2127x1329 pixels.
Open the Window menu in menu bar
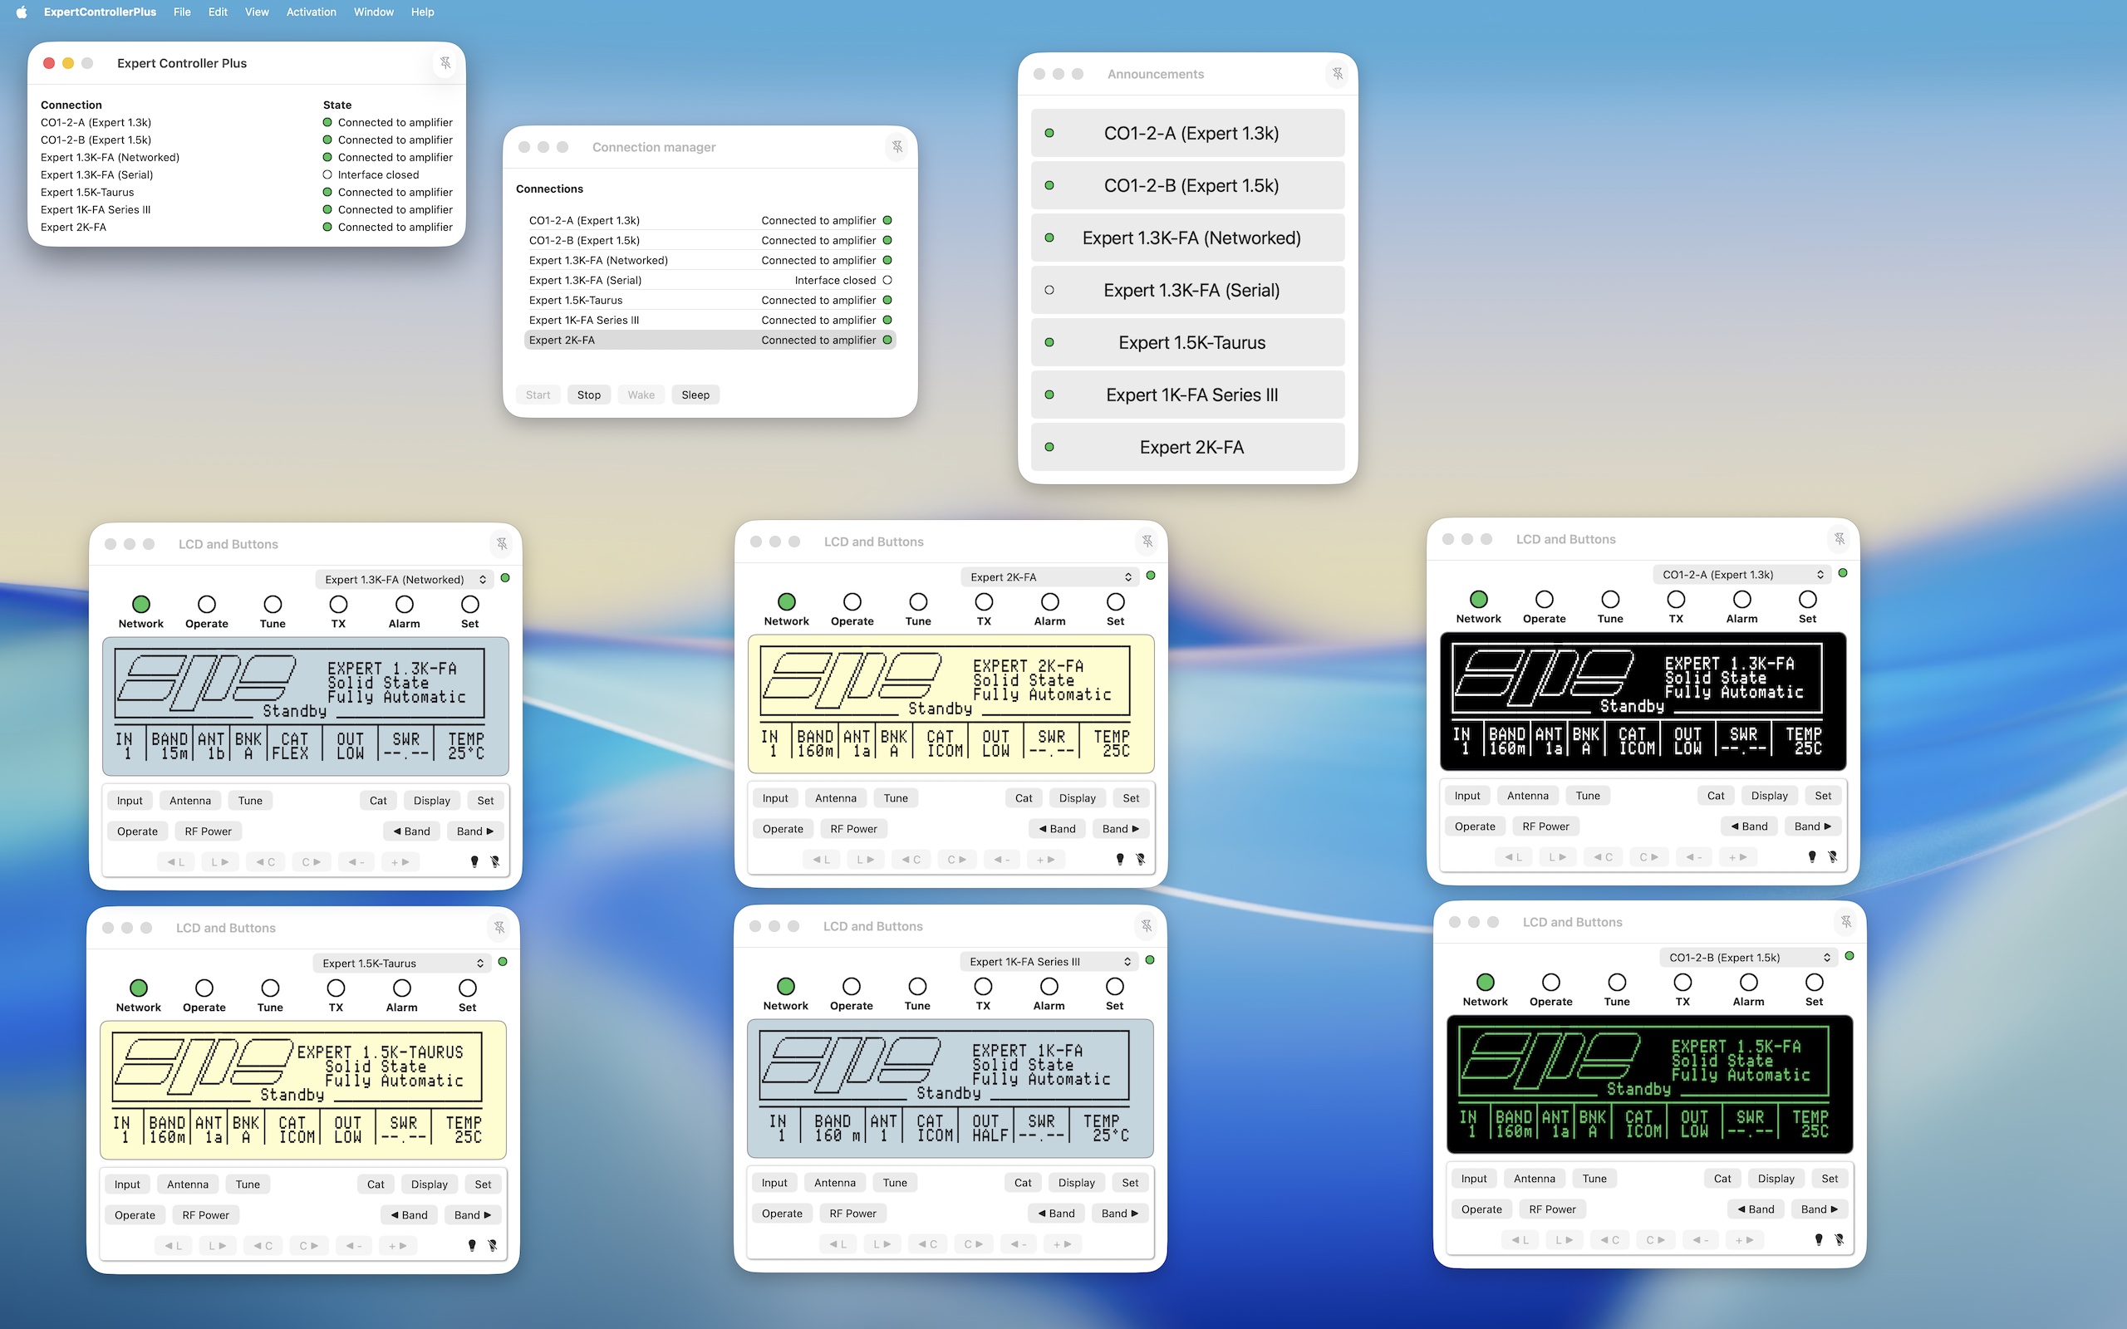[x=374, y=12]
